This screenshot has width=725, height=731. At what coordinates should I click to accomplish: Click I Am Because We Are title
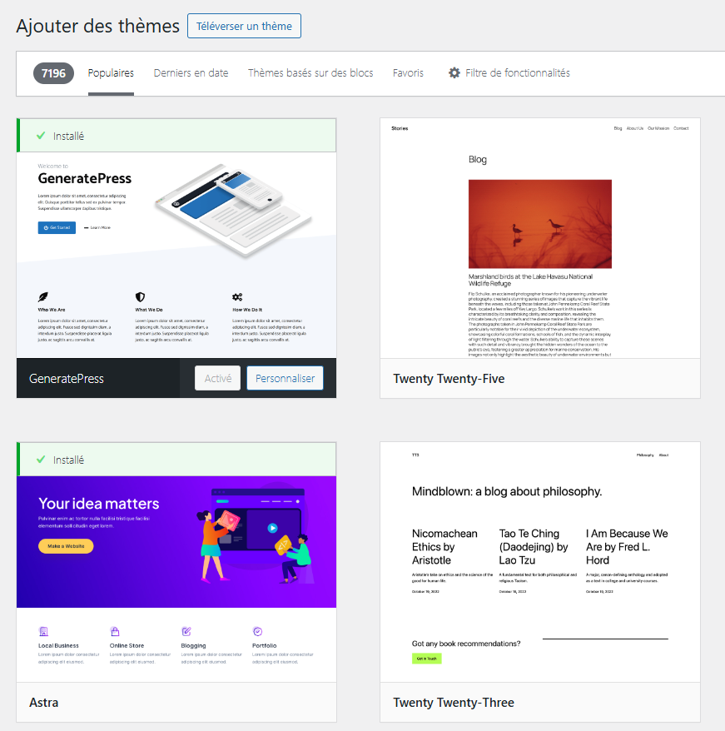coord(627,547)
